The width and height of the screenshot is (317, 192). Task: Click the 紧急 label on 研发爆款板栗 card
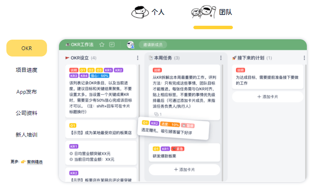click(x=178, y=149)
